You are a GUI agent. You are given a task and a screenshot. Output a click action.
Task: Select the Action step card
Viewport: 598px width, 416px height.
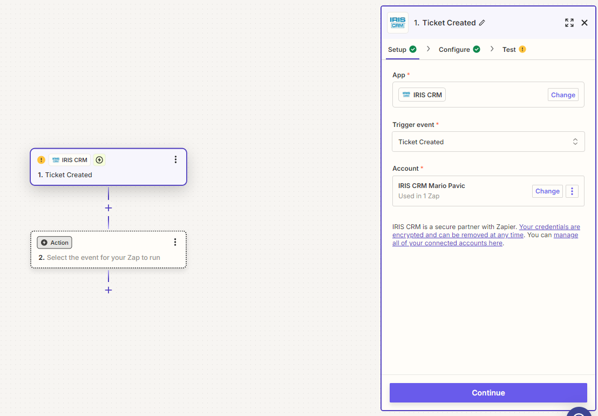point(108,250)
